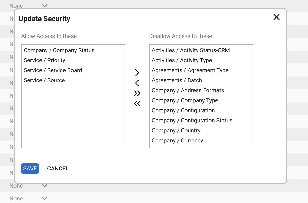Select Service / Service Board entry

pos(53,70)
